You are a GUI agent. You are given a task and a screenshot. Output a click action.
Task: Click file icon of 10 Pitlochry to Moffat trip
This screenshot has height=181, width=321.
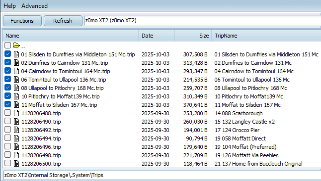coord(16,96)
